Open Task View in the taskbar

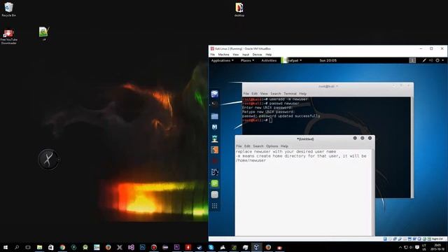pyautogui.click(x=28, y=247)
